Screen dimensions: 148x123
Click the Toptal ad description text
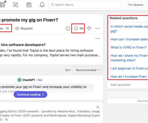coord(50,53)
